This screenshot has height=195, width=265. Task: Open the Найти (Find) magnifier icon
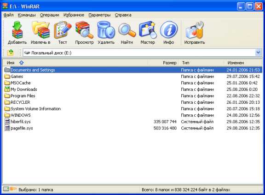click(127, 30)
